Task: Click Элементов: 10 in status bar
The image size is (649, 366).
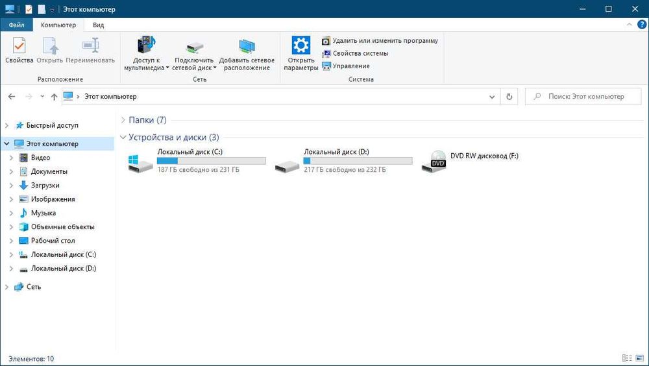Action: 31,359
